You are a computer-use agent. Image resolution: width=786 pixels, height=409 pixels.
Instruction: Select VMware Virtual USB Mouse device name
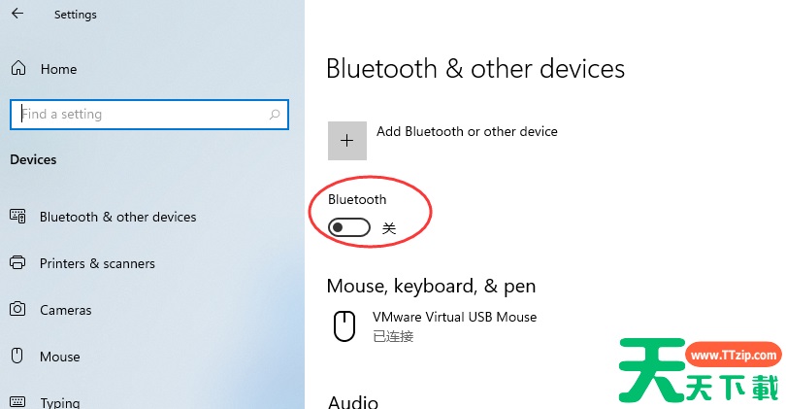point(454,317)
